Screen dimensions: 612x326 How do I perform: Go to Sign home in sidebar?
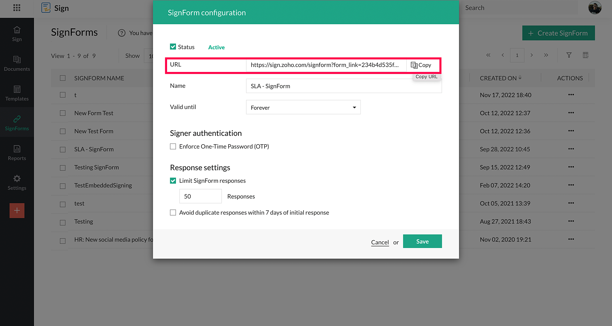coord(17,34)
